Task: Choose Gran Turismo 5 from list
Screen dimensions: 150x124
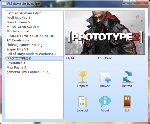Action: click(34, 22)
